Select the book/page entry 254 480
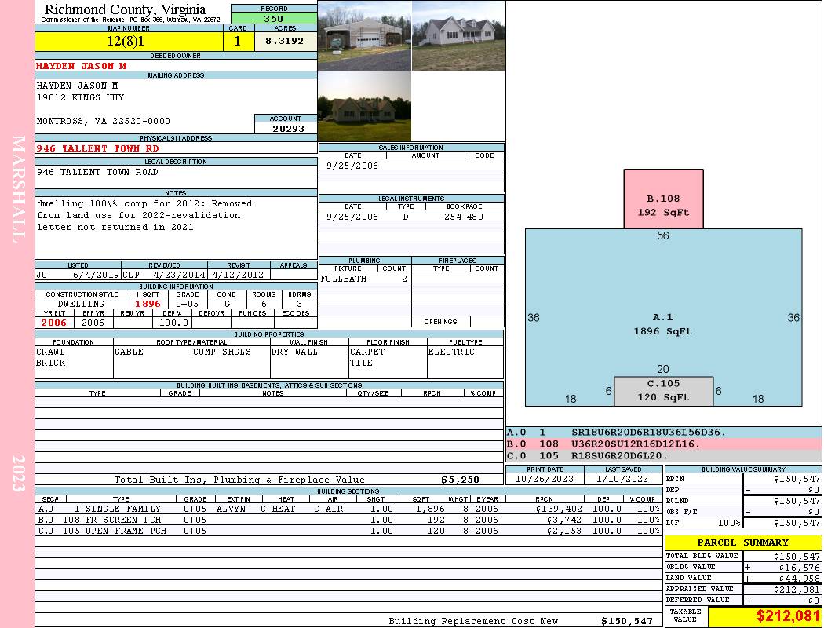This screenshot has height=628, width=824. pyautogui.click(x=464, y=217)
